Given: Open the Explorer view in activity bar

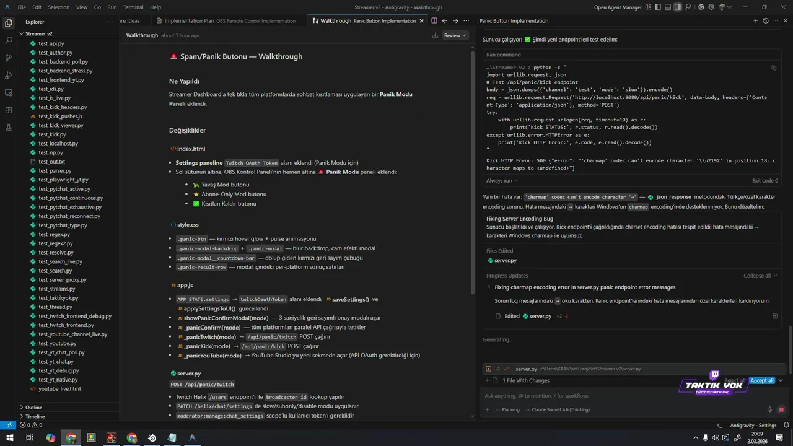Looking at the screenshot, I should 9,23.
